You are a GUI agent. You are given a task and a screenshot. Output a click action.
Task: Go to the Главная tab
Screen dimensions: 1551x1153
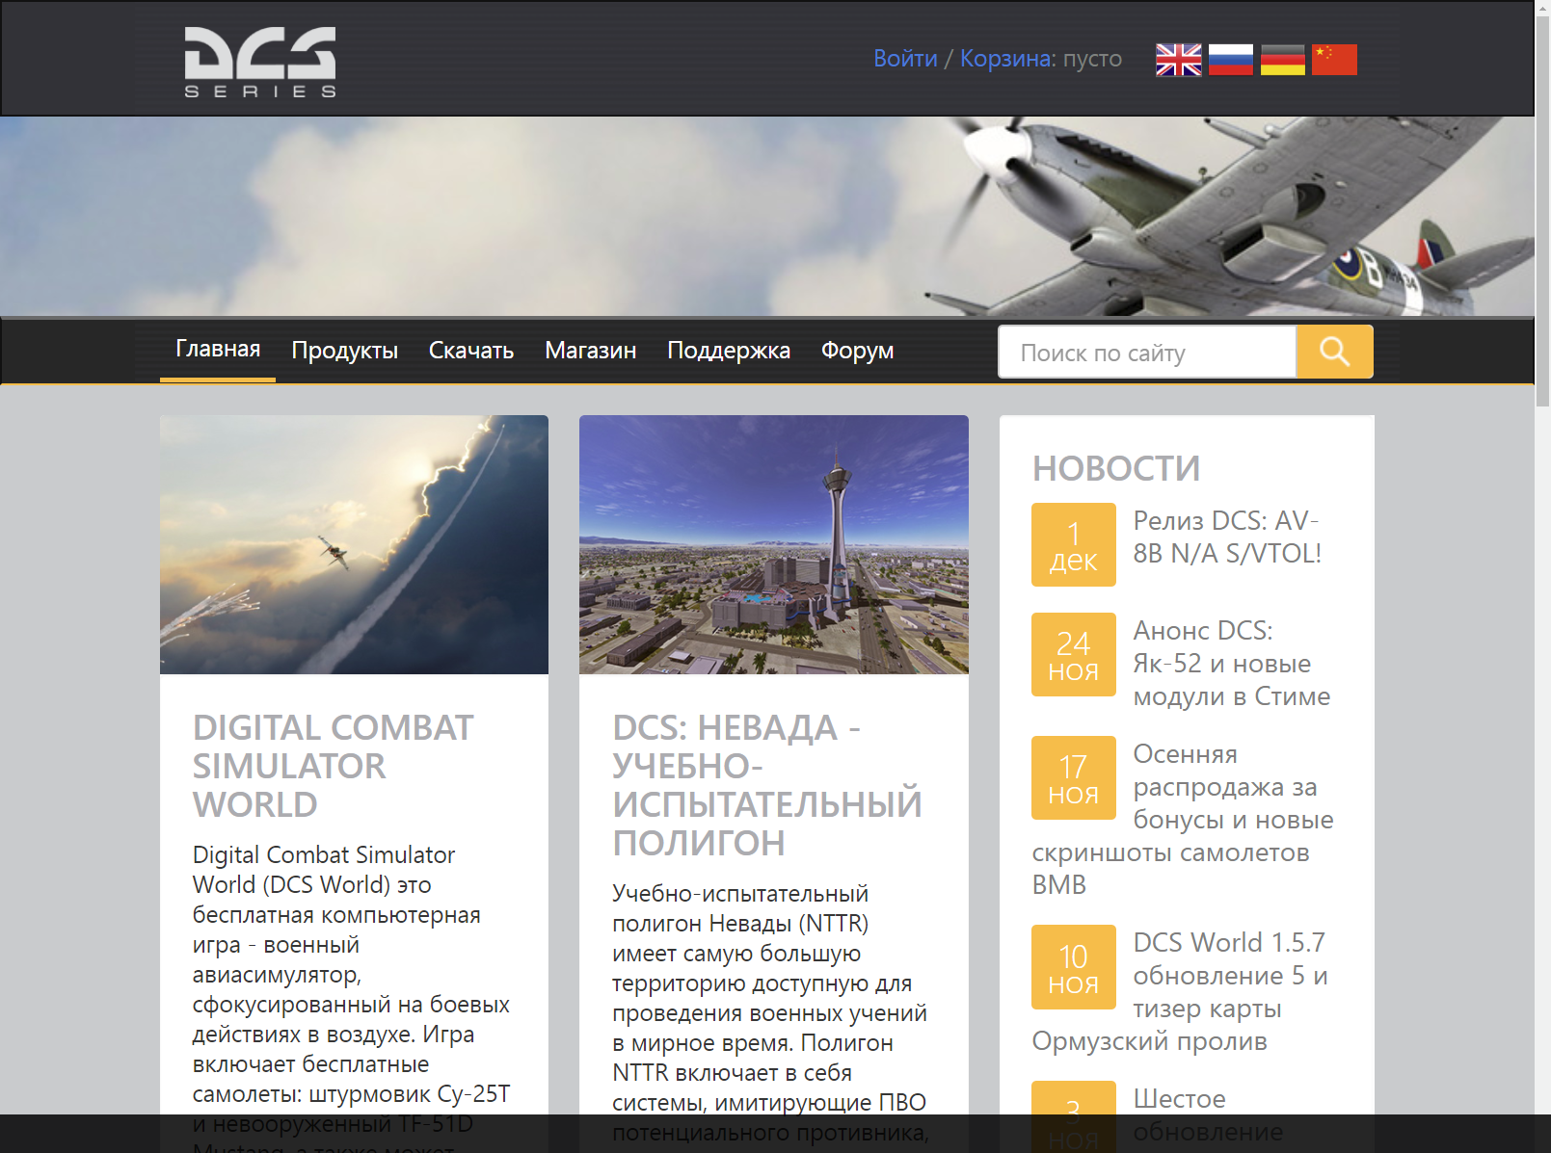[x=218, y=349]
